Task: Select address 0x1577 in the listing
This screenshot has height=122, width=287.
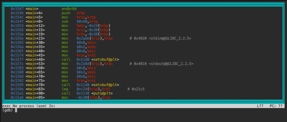Action: [x=17, y=59]
